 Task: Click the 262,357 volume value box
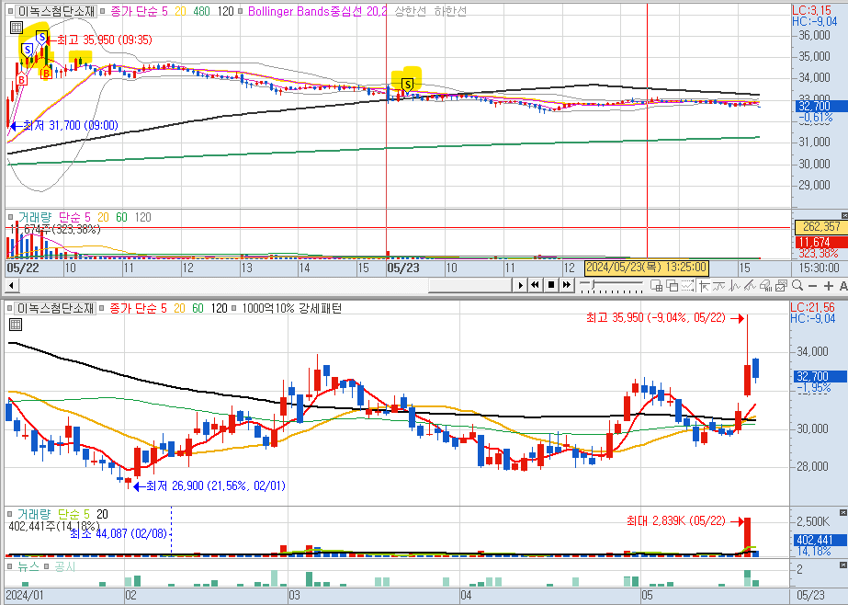(821, 227)
